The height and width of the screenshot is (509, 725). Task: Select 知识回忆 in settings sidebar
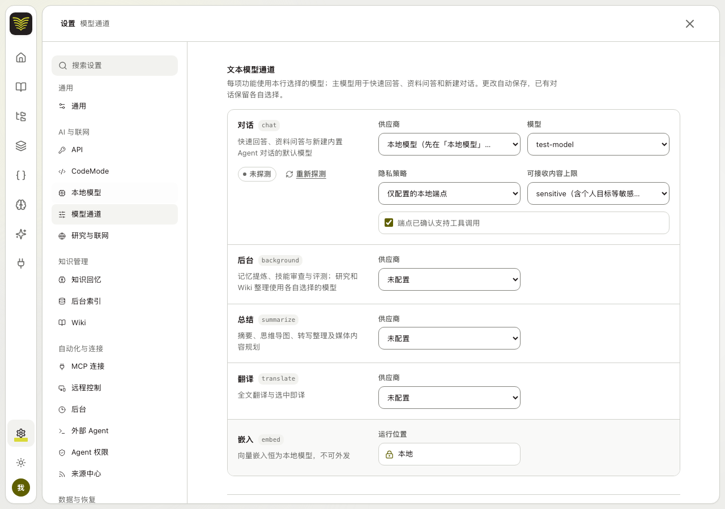[114, 280]
